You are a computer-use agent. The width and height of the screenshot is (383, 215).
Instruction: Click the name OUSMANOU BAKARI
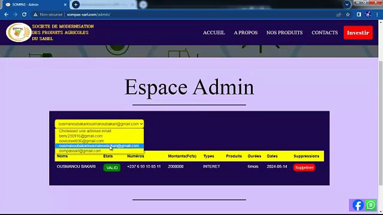tap(76, 166)
